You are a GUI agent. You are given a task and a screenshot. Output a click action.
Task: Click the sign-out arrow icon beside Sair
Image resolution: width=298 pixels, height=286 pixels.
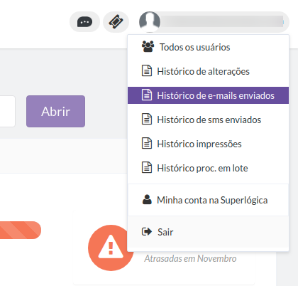[x=147, y=231]
